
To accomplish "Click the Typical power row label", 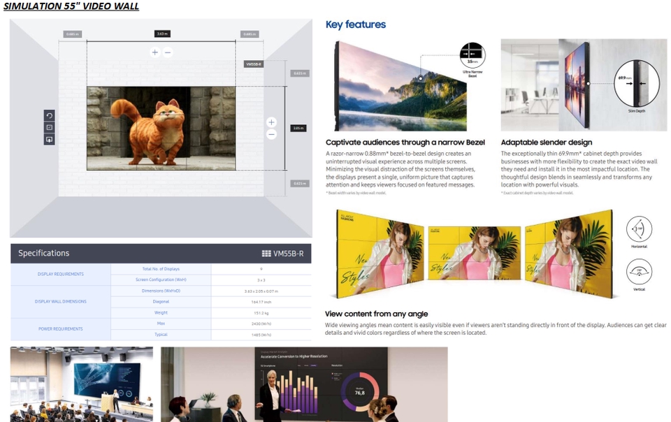I will [161, 335].
